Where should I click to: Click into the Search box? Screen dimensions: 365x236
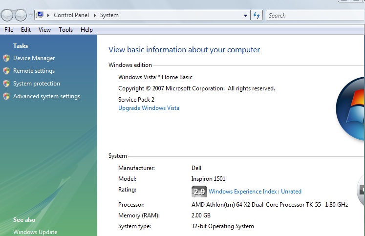coord(315,15)
